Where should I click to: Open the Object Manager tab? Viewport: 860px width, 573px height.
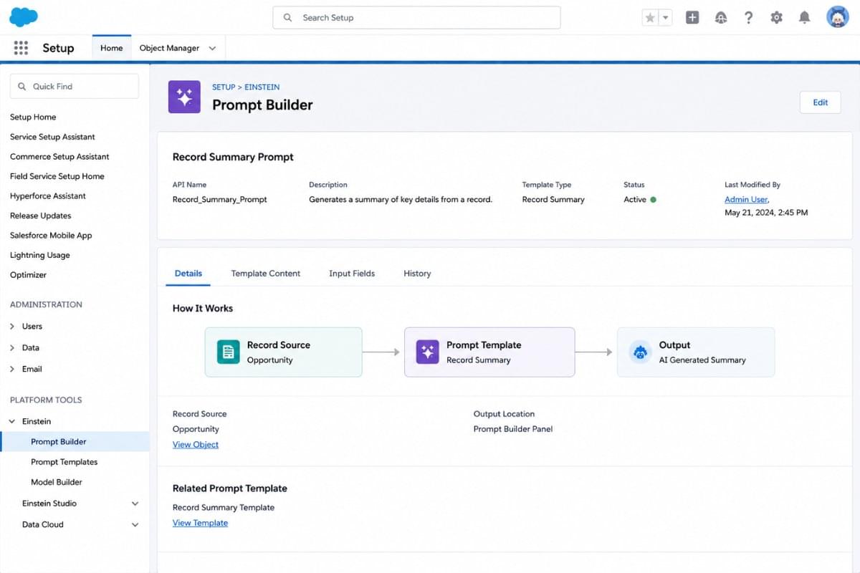point(169,48)
